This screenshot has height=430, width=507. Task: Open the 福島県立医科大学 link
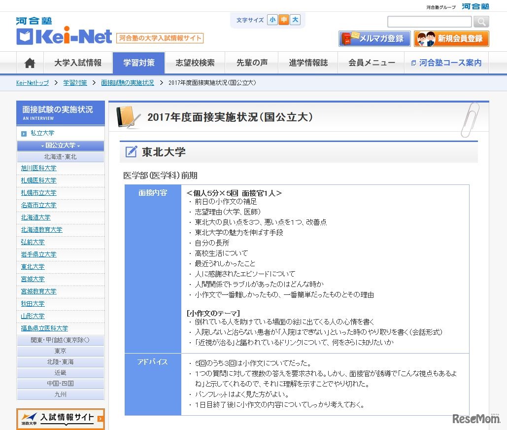tap(44, 328)
